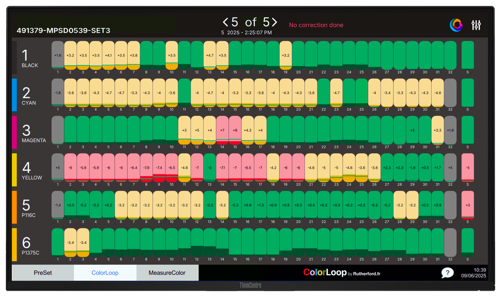Select Cyan zone 9 bar showing -4

tap(159, 93)
